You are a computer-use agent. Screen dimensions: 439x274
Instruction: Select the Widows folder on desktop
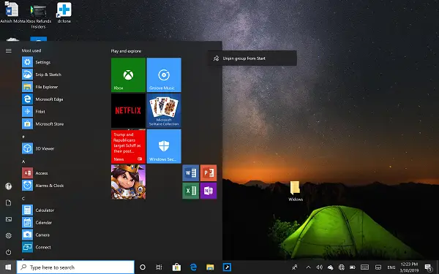pos(296,191)
